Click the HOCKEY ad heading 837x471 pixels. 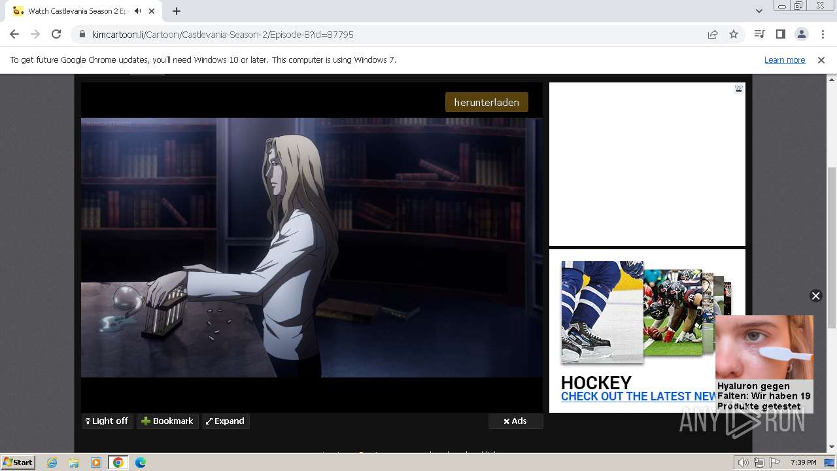pos(596,382)
